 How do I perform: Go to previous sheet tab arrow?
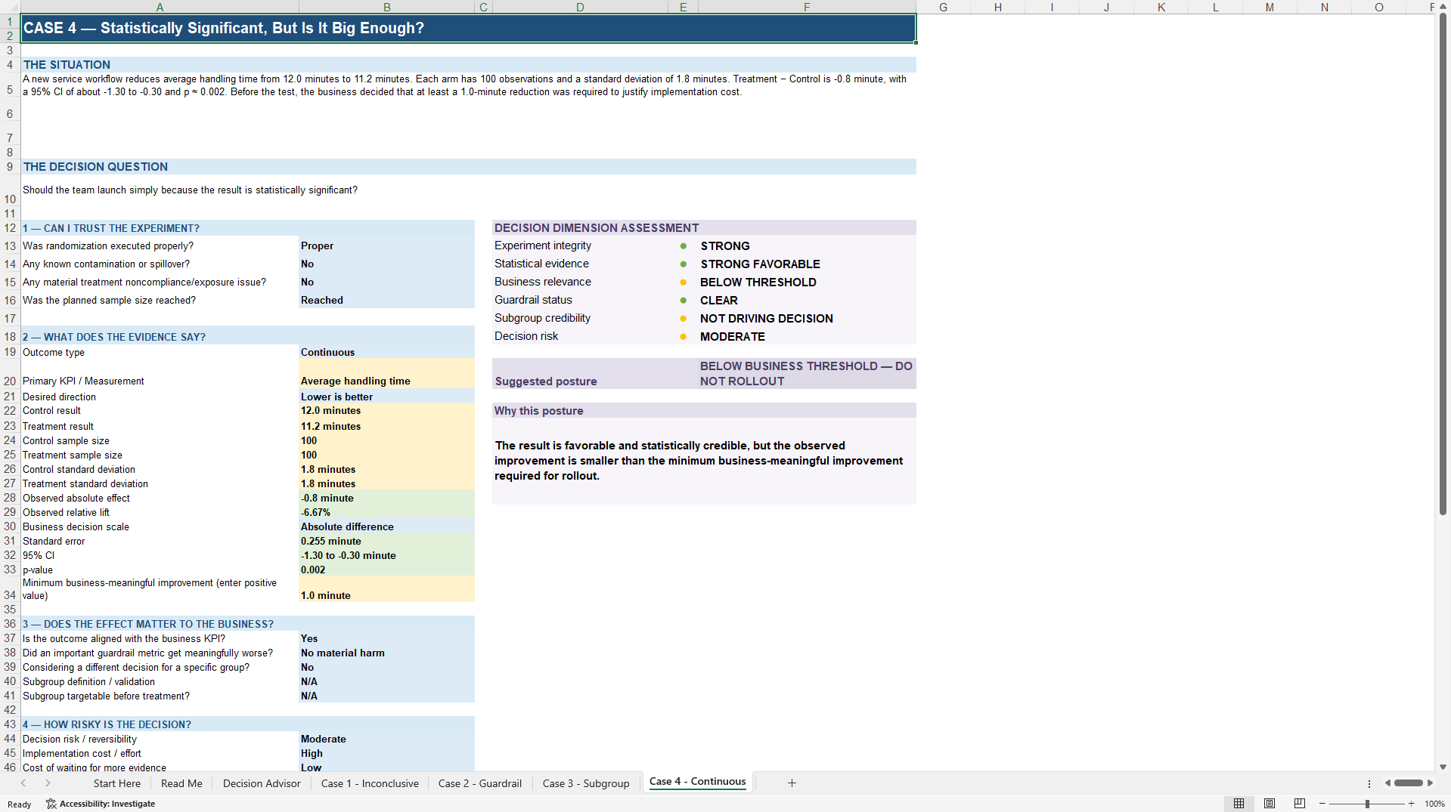tap(23, 783)
